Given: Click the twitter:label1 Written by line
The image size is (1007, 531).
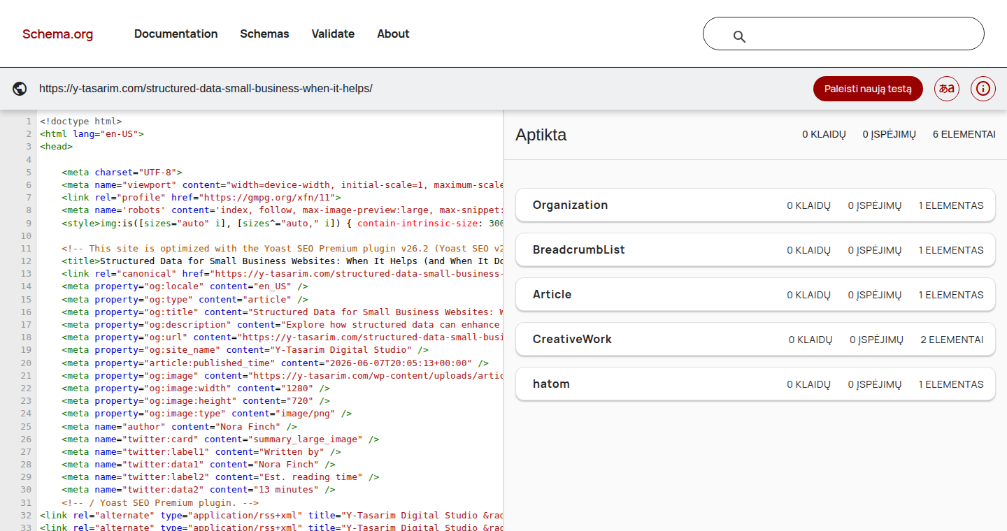Looking at the screenshot, I should [201, 452].
